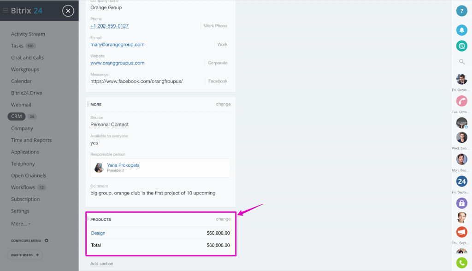Click the comment text about orange club
This screenshot has height=271, width=472.
[153, 193]
